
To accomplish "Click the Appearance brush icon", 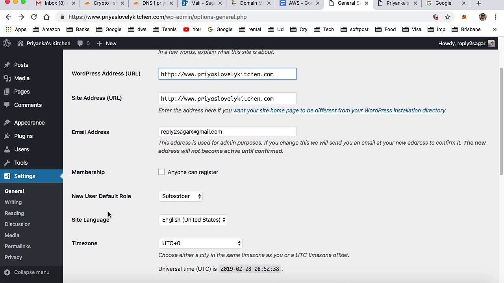I will pos(7,123).
